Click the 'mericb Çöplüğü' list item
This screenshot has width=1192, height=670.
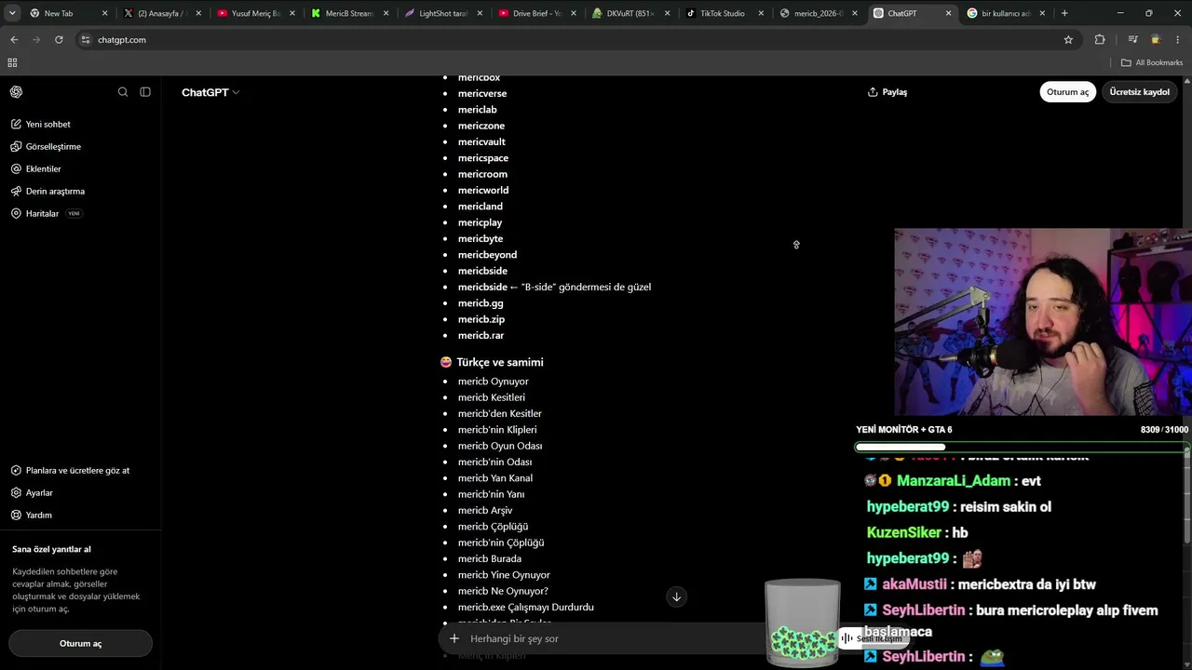point(493,527)
